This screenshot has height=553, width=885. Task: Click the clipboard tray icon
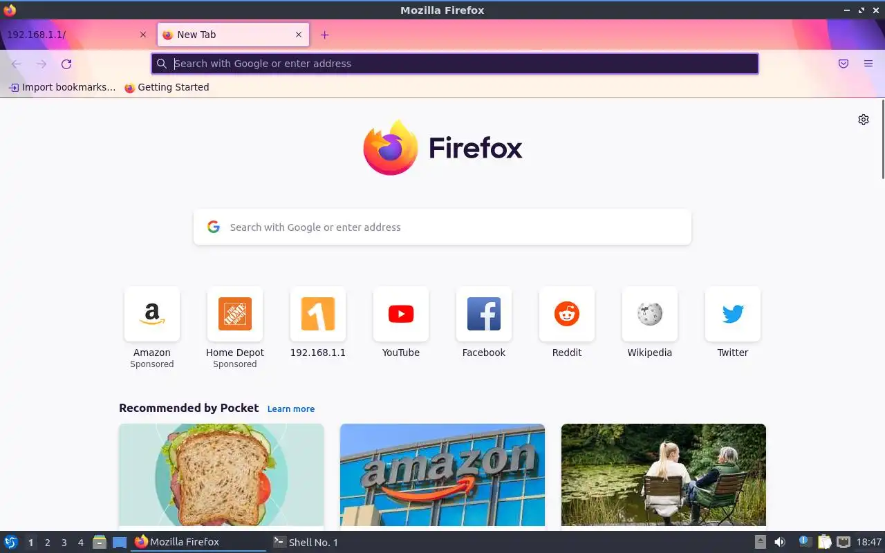[x=824, y=543]
